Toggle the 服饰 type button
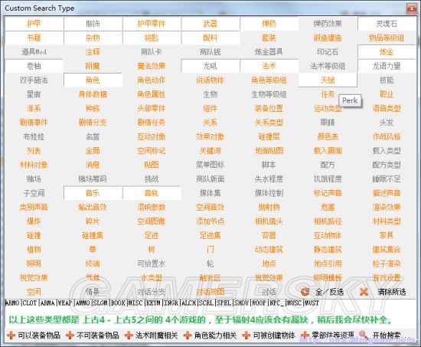The width and height of the screenshot is (421, 347). tap(93, 24)
